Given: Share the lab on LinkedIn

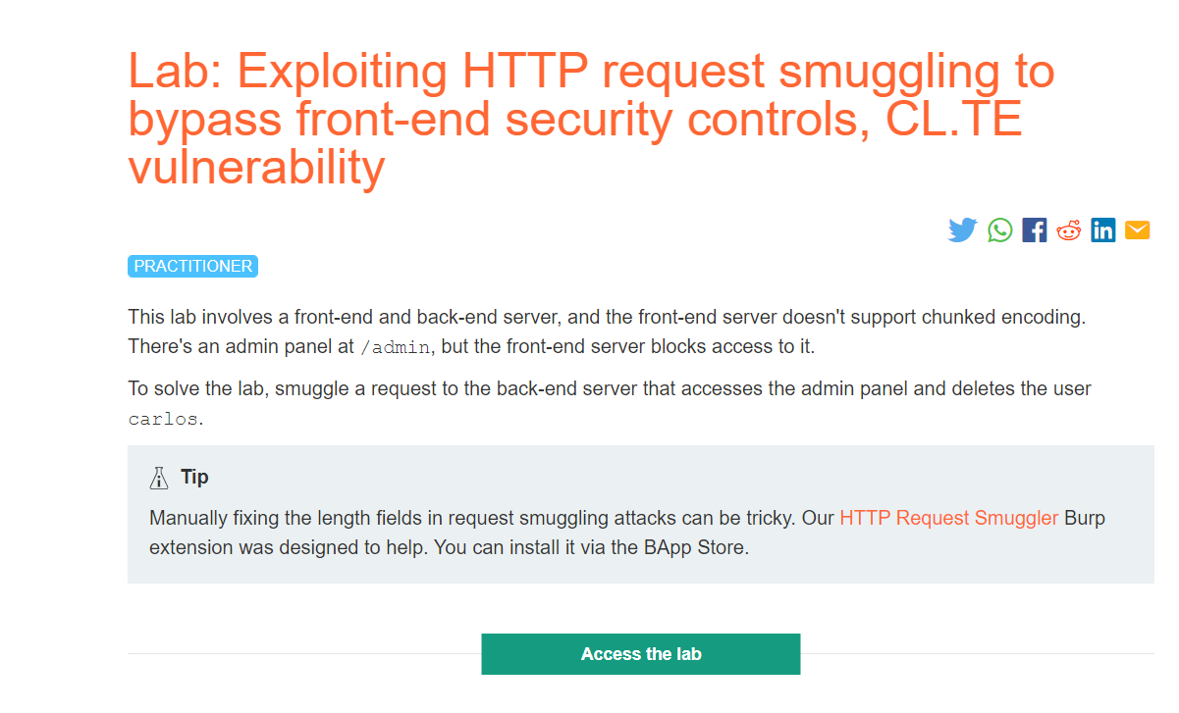Looking at the screenshot, I should pos(1102,229).
